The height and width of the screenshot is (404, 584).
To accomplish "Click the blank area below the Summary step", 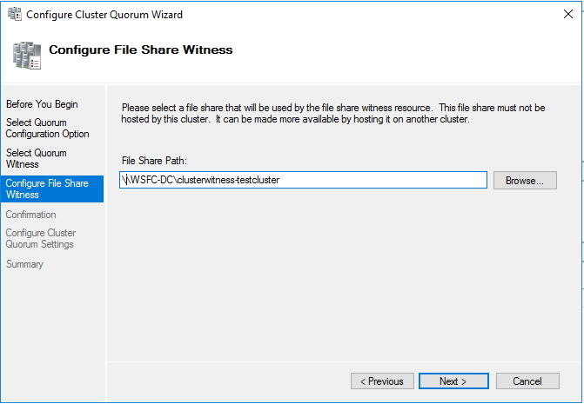I will 52,330.
